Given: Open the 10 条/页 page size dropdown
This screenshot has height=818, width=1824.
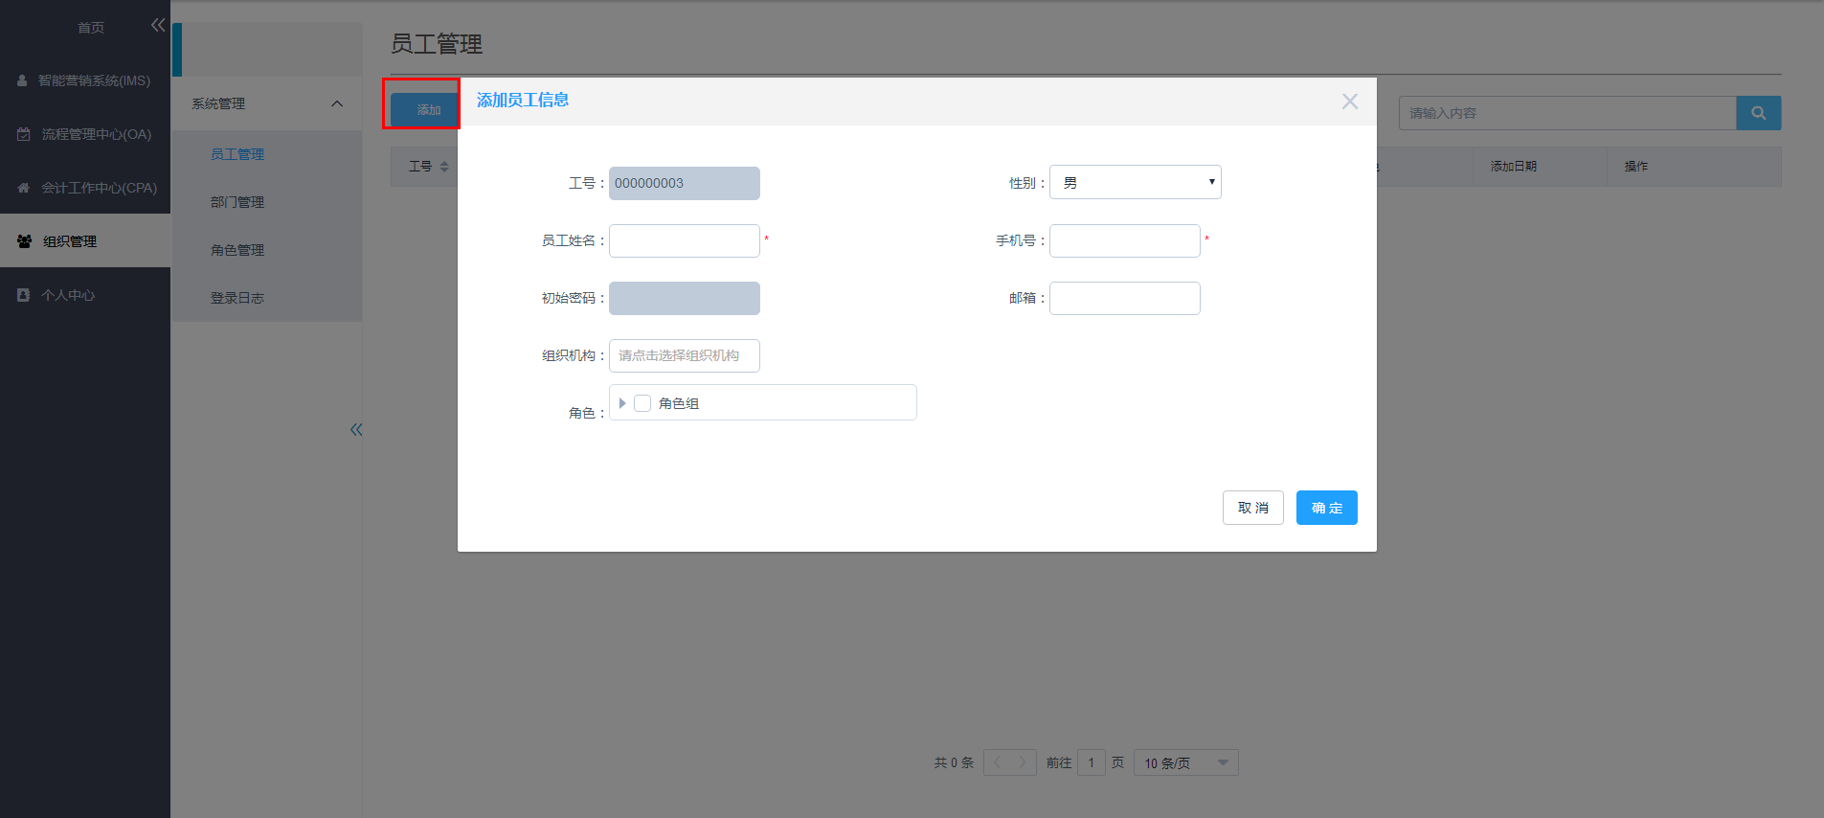Looking at the screenshot, I should pyautogui.click(x=1185, y=762).
